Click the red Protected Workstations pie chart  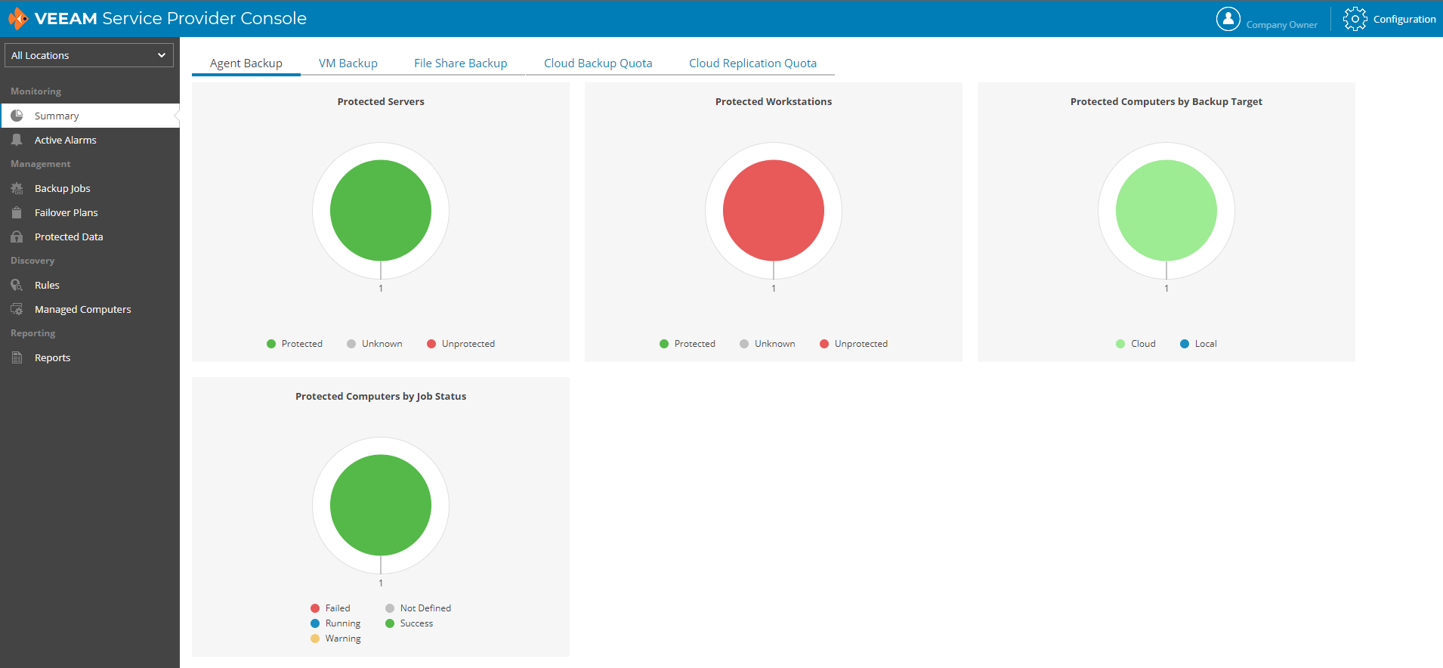(x=774, y=210)
